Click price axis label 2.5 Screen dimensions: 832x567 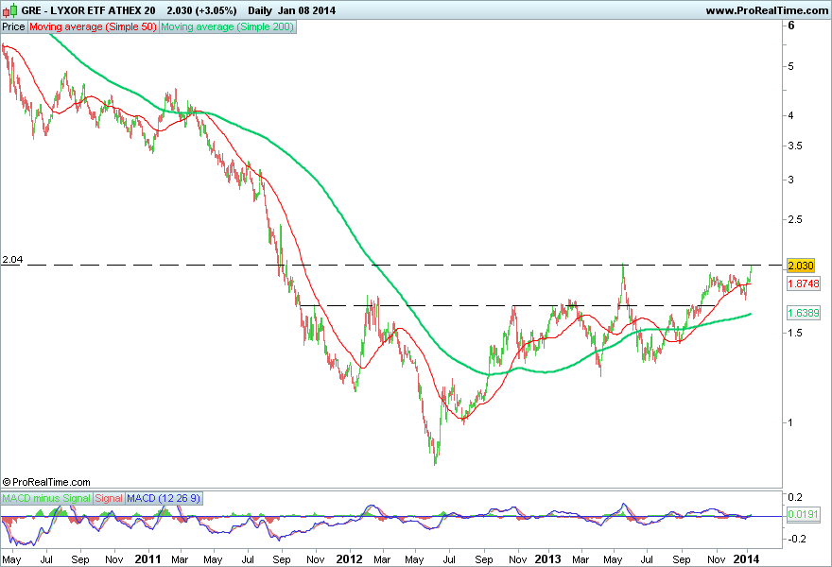[x=794, y=219]
